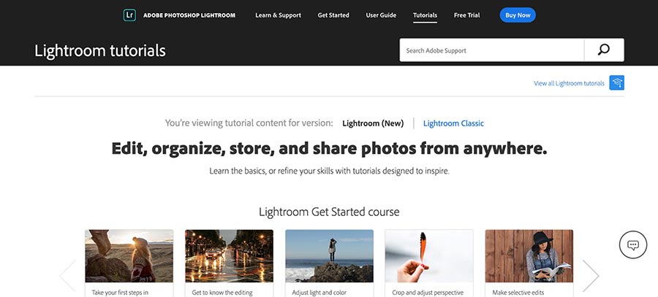Open 'Crop and adjust perspective' tutorial
Screen dimensions: 658x297
[x=428, y=293]
